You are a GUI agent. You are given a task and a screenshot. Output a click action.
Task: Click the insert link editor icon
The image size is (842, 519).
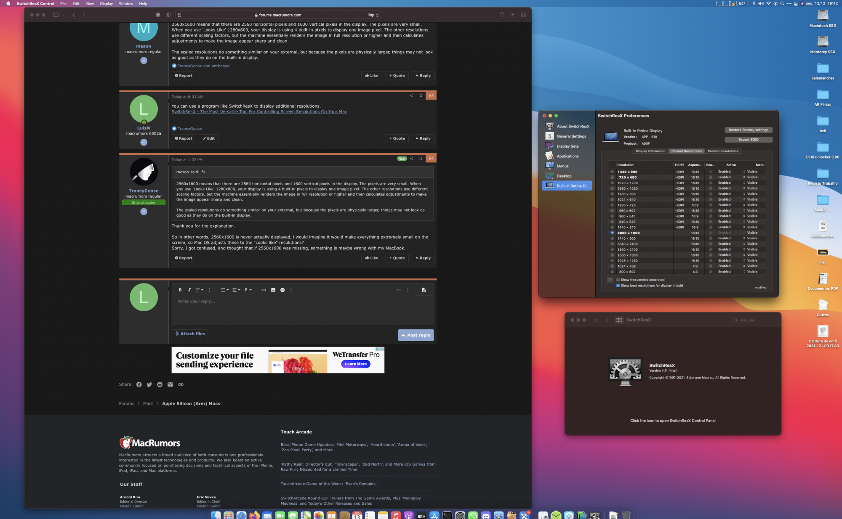(x=264, y=290)
